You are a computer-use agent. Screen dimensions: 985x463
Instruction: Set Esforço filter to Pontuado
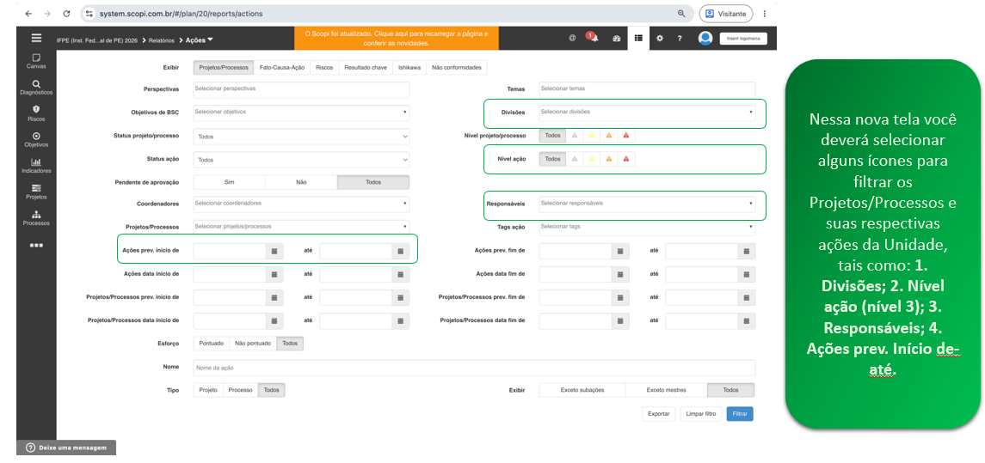pyautogui.click(x=211, y=344)
